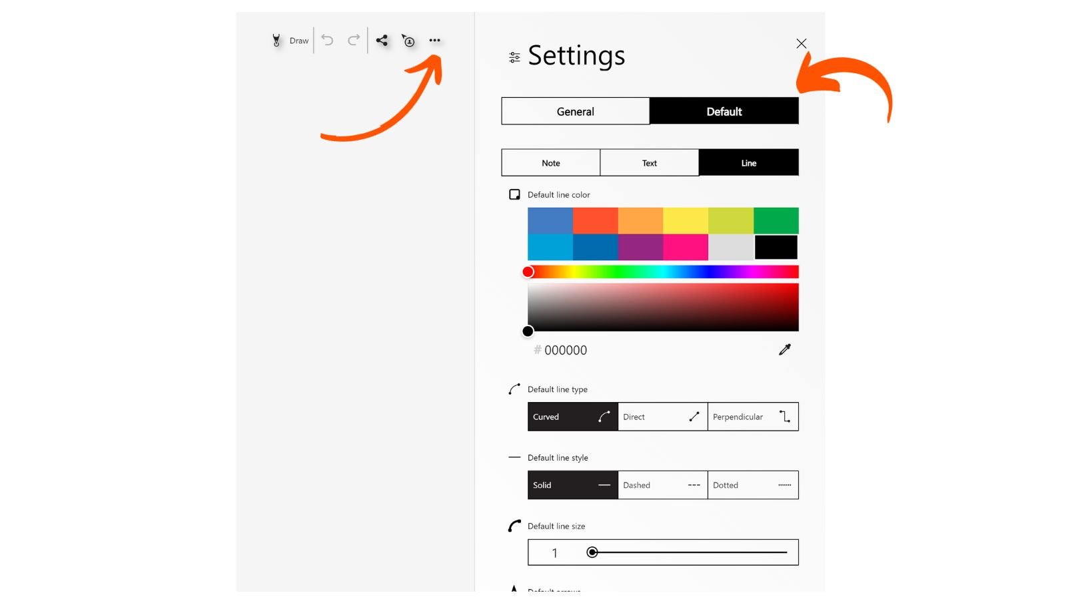Viewport: 1066px width, 599px height.
Task: Click the Default line color page icon
Action: [x=514, y=194]
